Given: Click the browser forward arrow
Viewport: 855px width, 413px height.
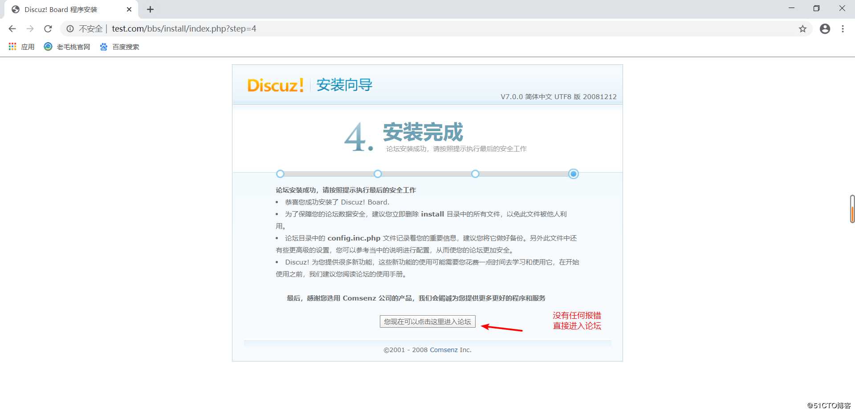Looking at the screenshot, I should tap(30, 29).
